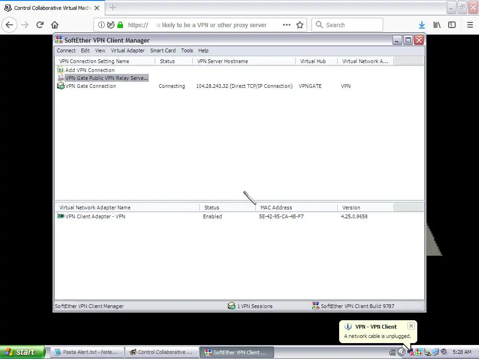Open the browser hamburger menu
Screen dimensions: 479x359
pyautogui.click(x=470, y=25)
